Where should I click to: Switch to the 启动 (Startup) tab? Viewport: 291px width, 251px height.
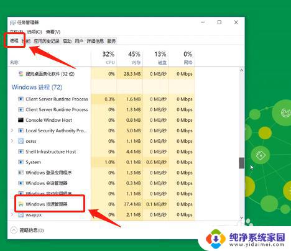(x=67, y=41)
